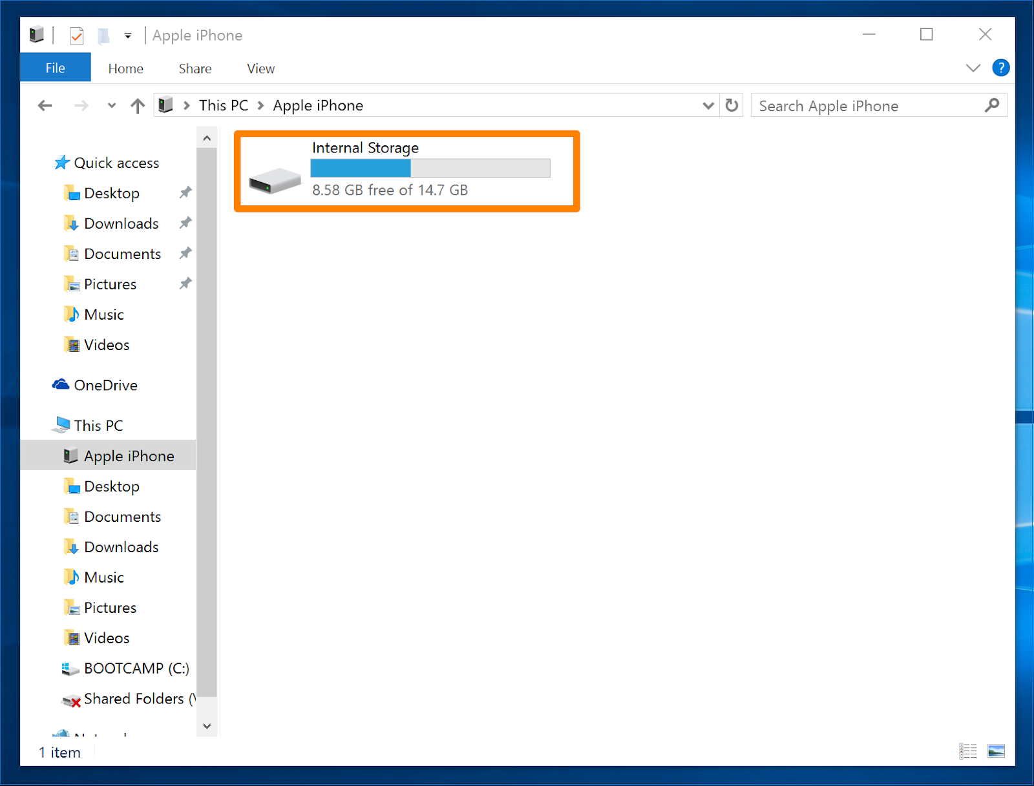Image resolution: width=1034 pixels, height=786 pixels.
Task: Minimize the Apple iPhone window
Action: coord(869,34)
